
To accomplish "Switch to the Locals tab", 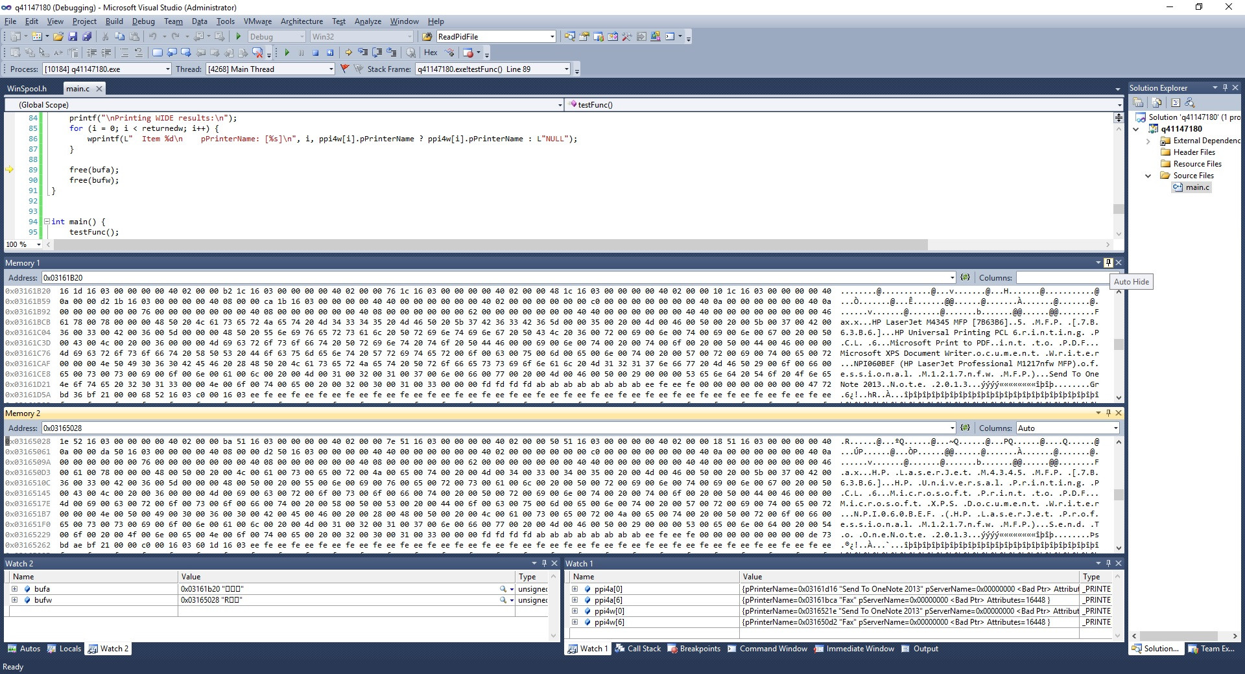I will coord(64,648).
